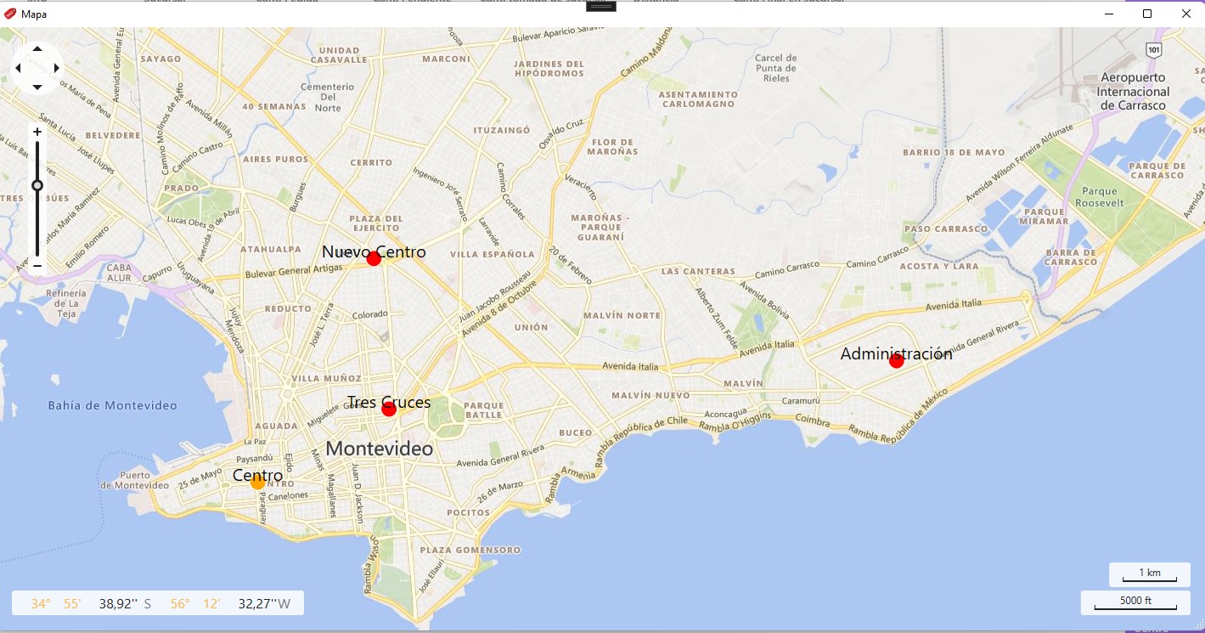Click the Aeropuerto Internacional de Carrasco label
Viewport: 1205px width, 633px height.
[1135, 91]
